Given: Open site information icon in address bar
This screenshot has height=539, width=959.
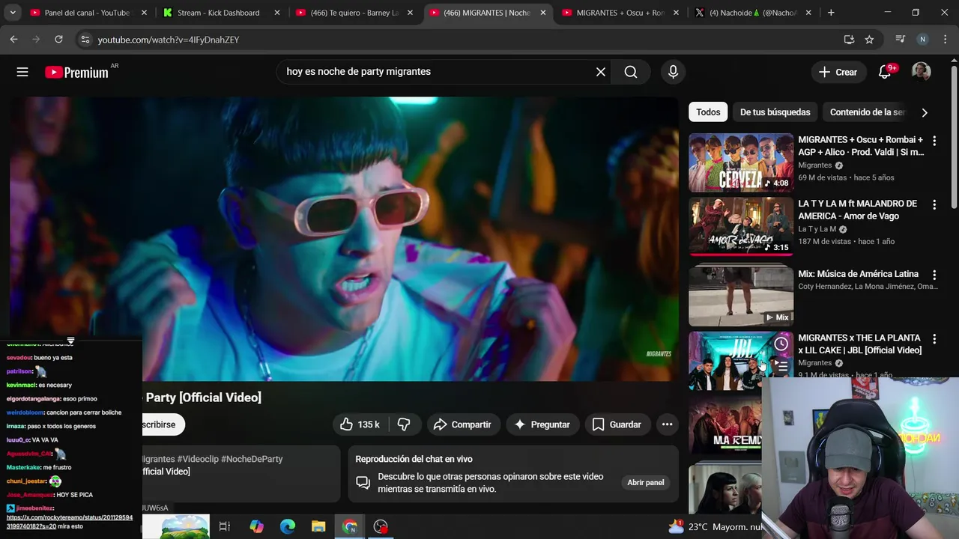Looking at the screenshot, I should coord(85,39).
